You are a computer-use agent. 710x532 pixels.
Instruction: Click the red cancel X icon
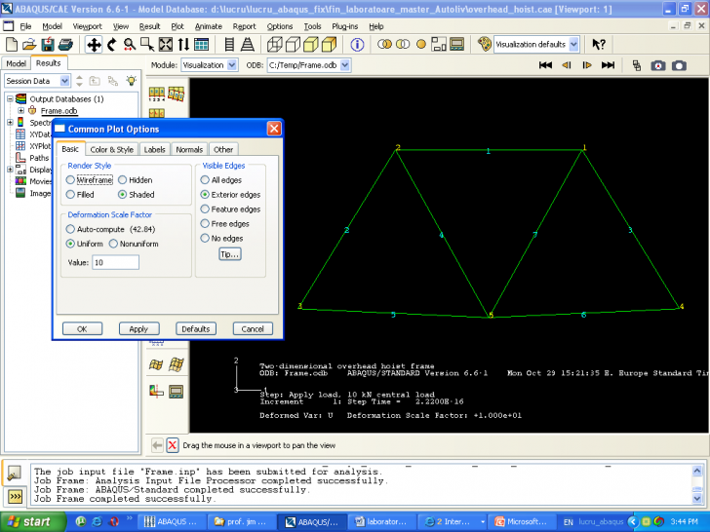click(173, 445)
